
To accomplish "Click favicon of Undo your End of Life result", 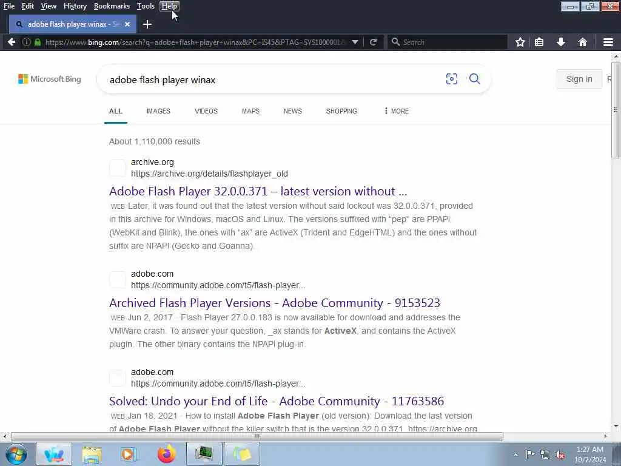I will [x=118, y=378].
